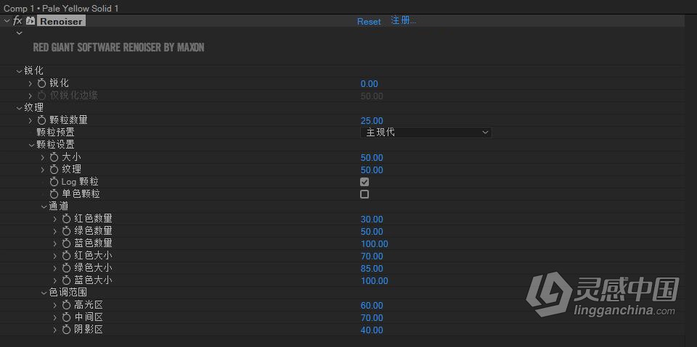Click the 红色数量 value 30.00

pyautogui.click(x=372, y=220)
